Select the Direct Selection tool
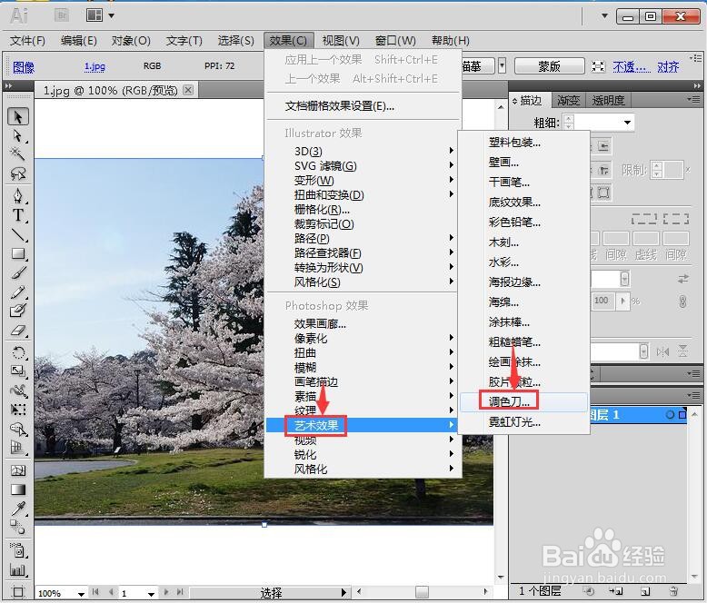The width and height of the screenshot is (707, 603). pos(18,135)
